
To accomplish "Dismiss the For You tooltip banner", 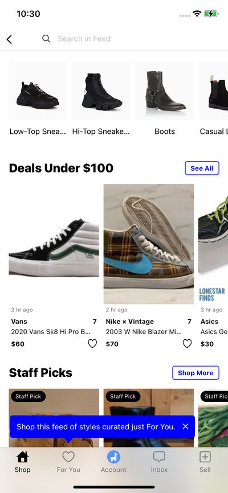I will [185, 426].
